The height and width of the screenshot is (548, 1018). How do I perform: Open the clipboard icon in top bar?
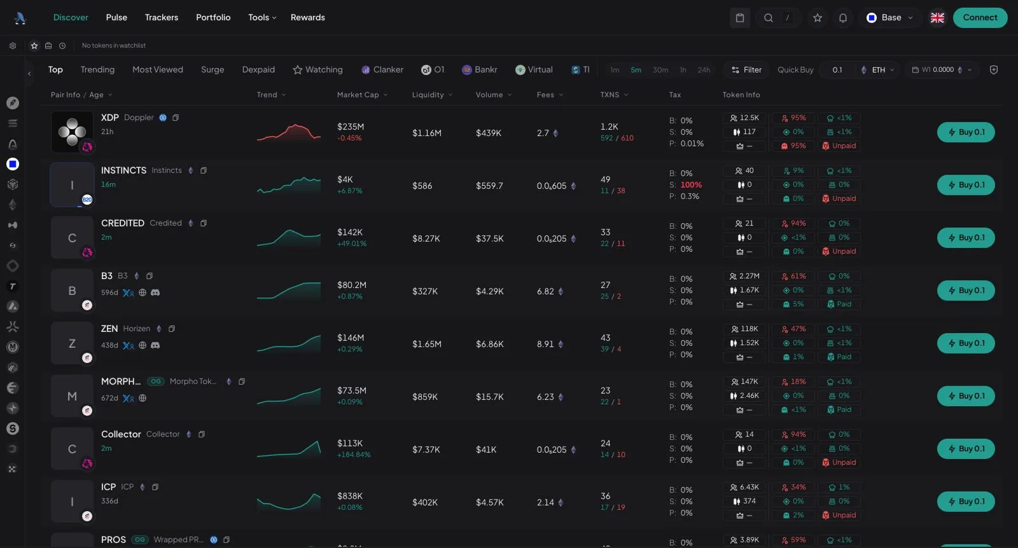click(740, 18)
